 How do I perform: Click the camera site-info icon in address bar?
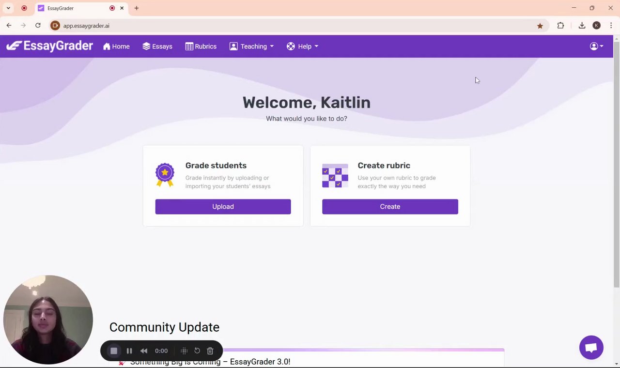[x=55, y=26]
